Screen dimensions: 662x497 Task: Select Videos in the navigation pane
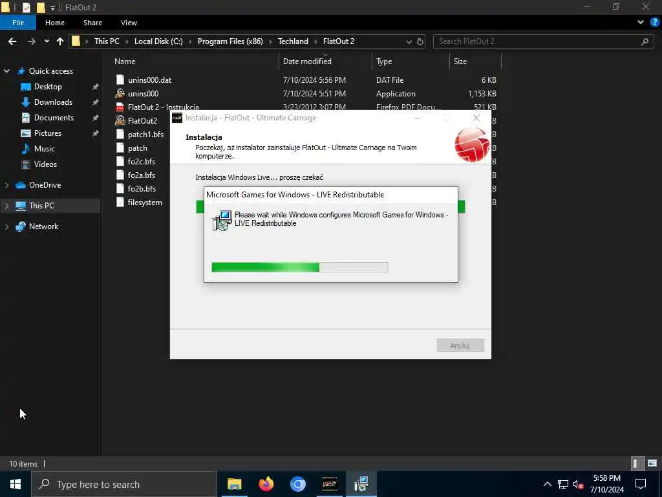click(45, 164)
